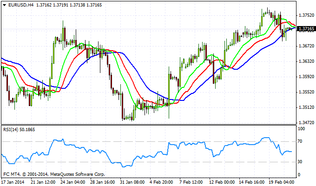Click the 1.35520 price axis label
The height and width of the screenshot is (186, 316).
click(x=306, y=92)
